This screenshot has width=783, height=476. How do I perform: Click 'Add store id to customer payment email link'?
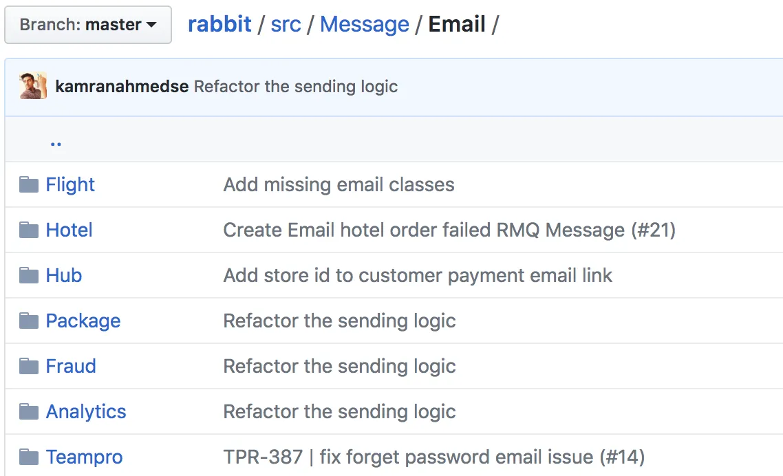417,274
